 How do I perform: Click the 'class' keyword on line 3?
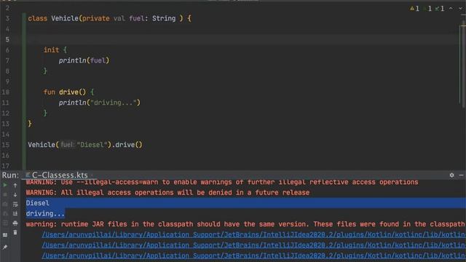38,18
